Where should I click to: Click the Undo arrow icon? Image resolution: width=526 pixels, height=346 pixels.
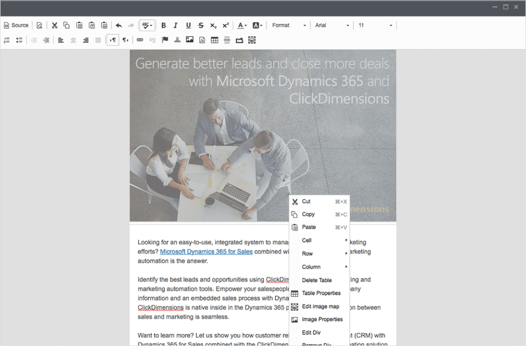click(x=119, y=25)
